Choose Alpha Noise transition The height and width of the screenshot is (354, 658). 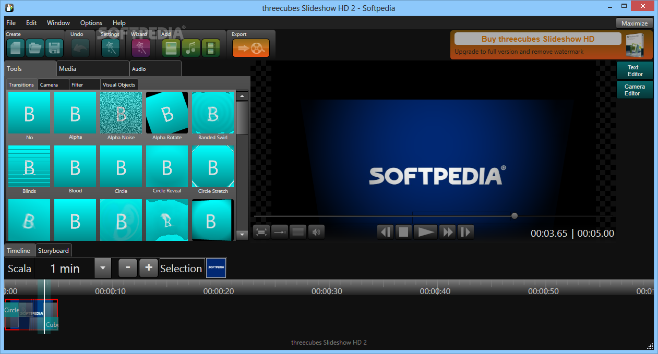coord(121,113)
